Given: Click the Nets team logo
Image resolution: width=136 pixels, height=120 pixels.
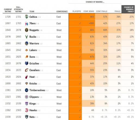Looking at the screenshot, I should (27, 117).
